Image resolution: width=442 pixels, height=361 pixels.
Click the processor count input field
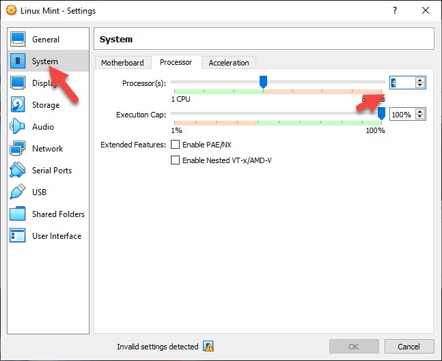pyautogui.click(x=402, y=83)
